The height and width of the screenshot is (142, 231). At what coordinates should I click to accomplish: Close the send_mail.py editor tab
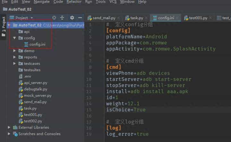[x=118, y=18]
